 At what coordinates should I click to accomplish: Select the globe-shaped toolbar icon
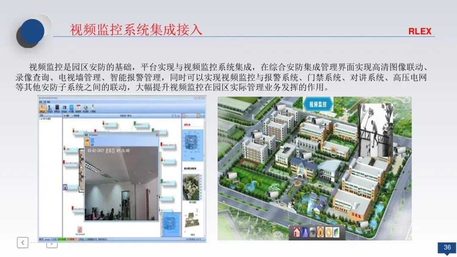point(85,107)
